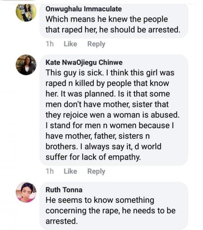This screenshot has height=230, width=203.
Task: Click the 'He seems to know something' line
Action: pos(100,200)
